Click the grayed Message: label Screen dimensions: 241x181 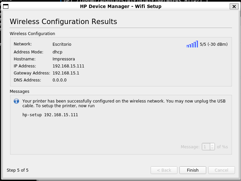pyautogui.click(x=190, y=147)
